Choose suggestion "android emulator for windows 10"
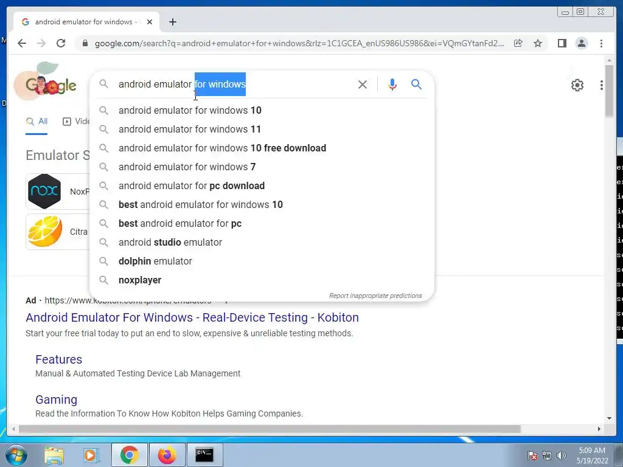The image size is (623, 467). click(x=262, y=111)
